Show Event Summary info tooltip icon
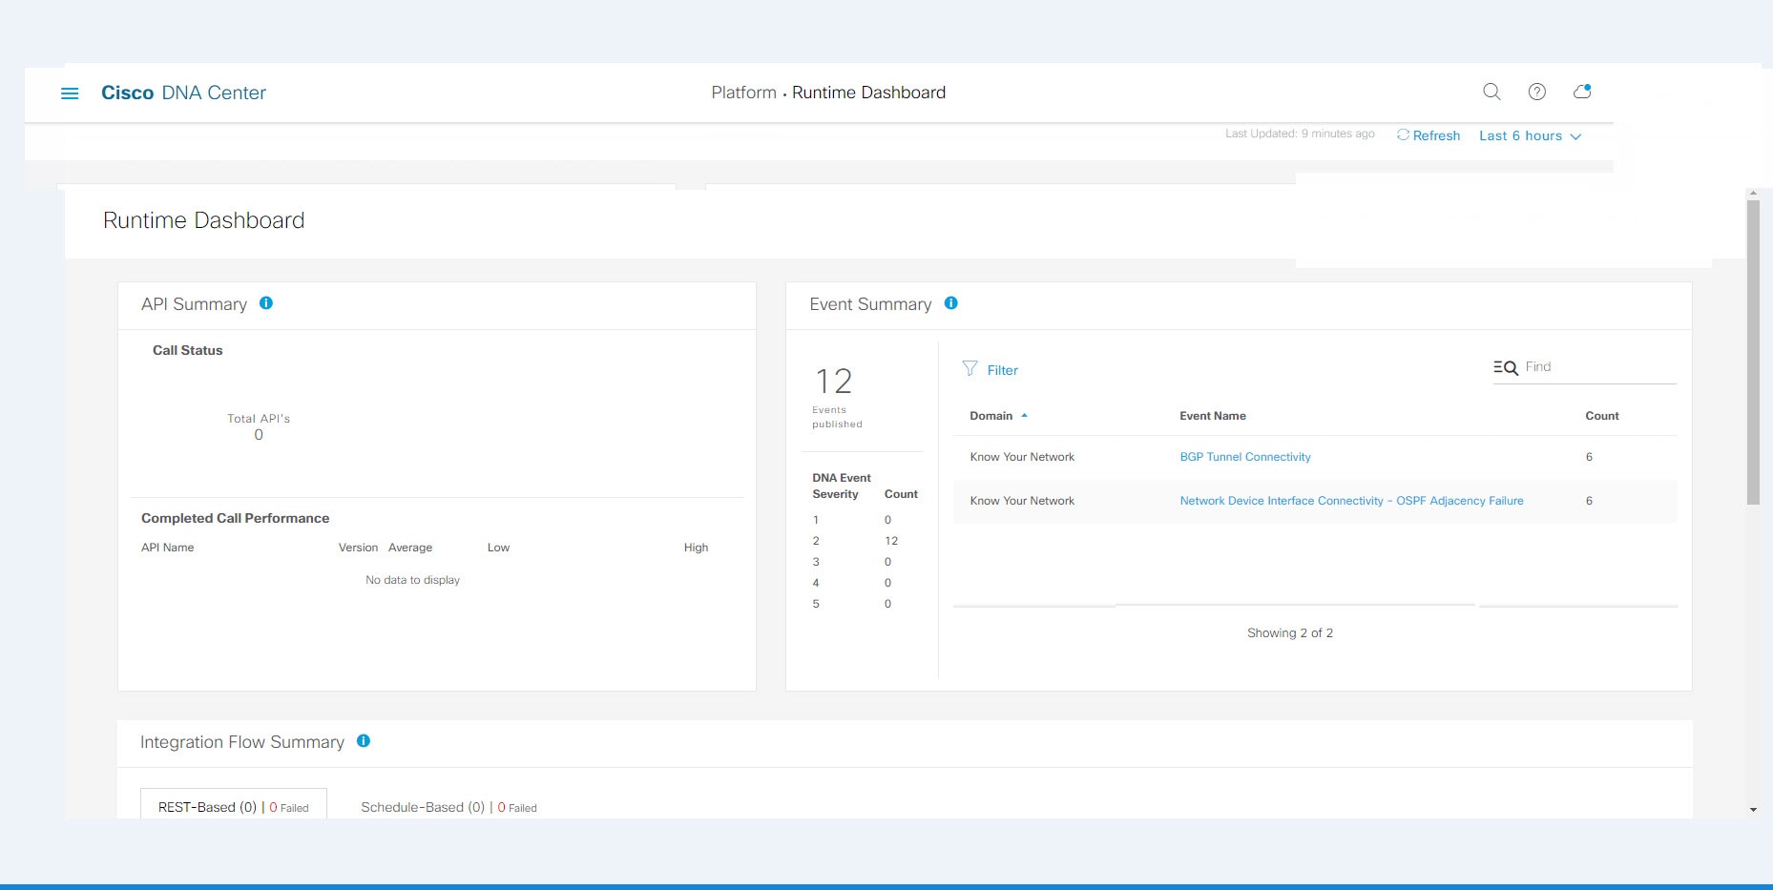The height and width of the screenshot is (890, 1773). pos(951,303)
